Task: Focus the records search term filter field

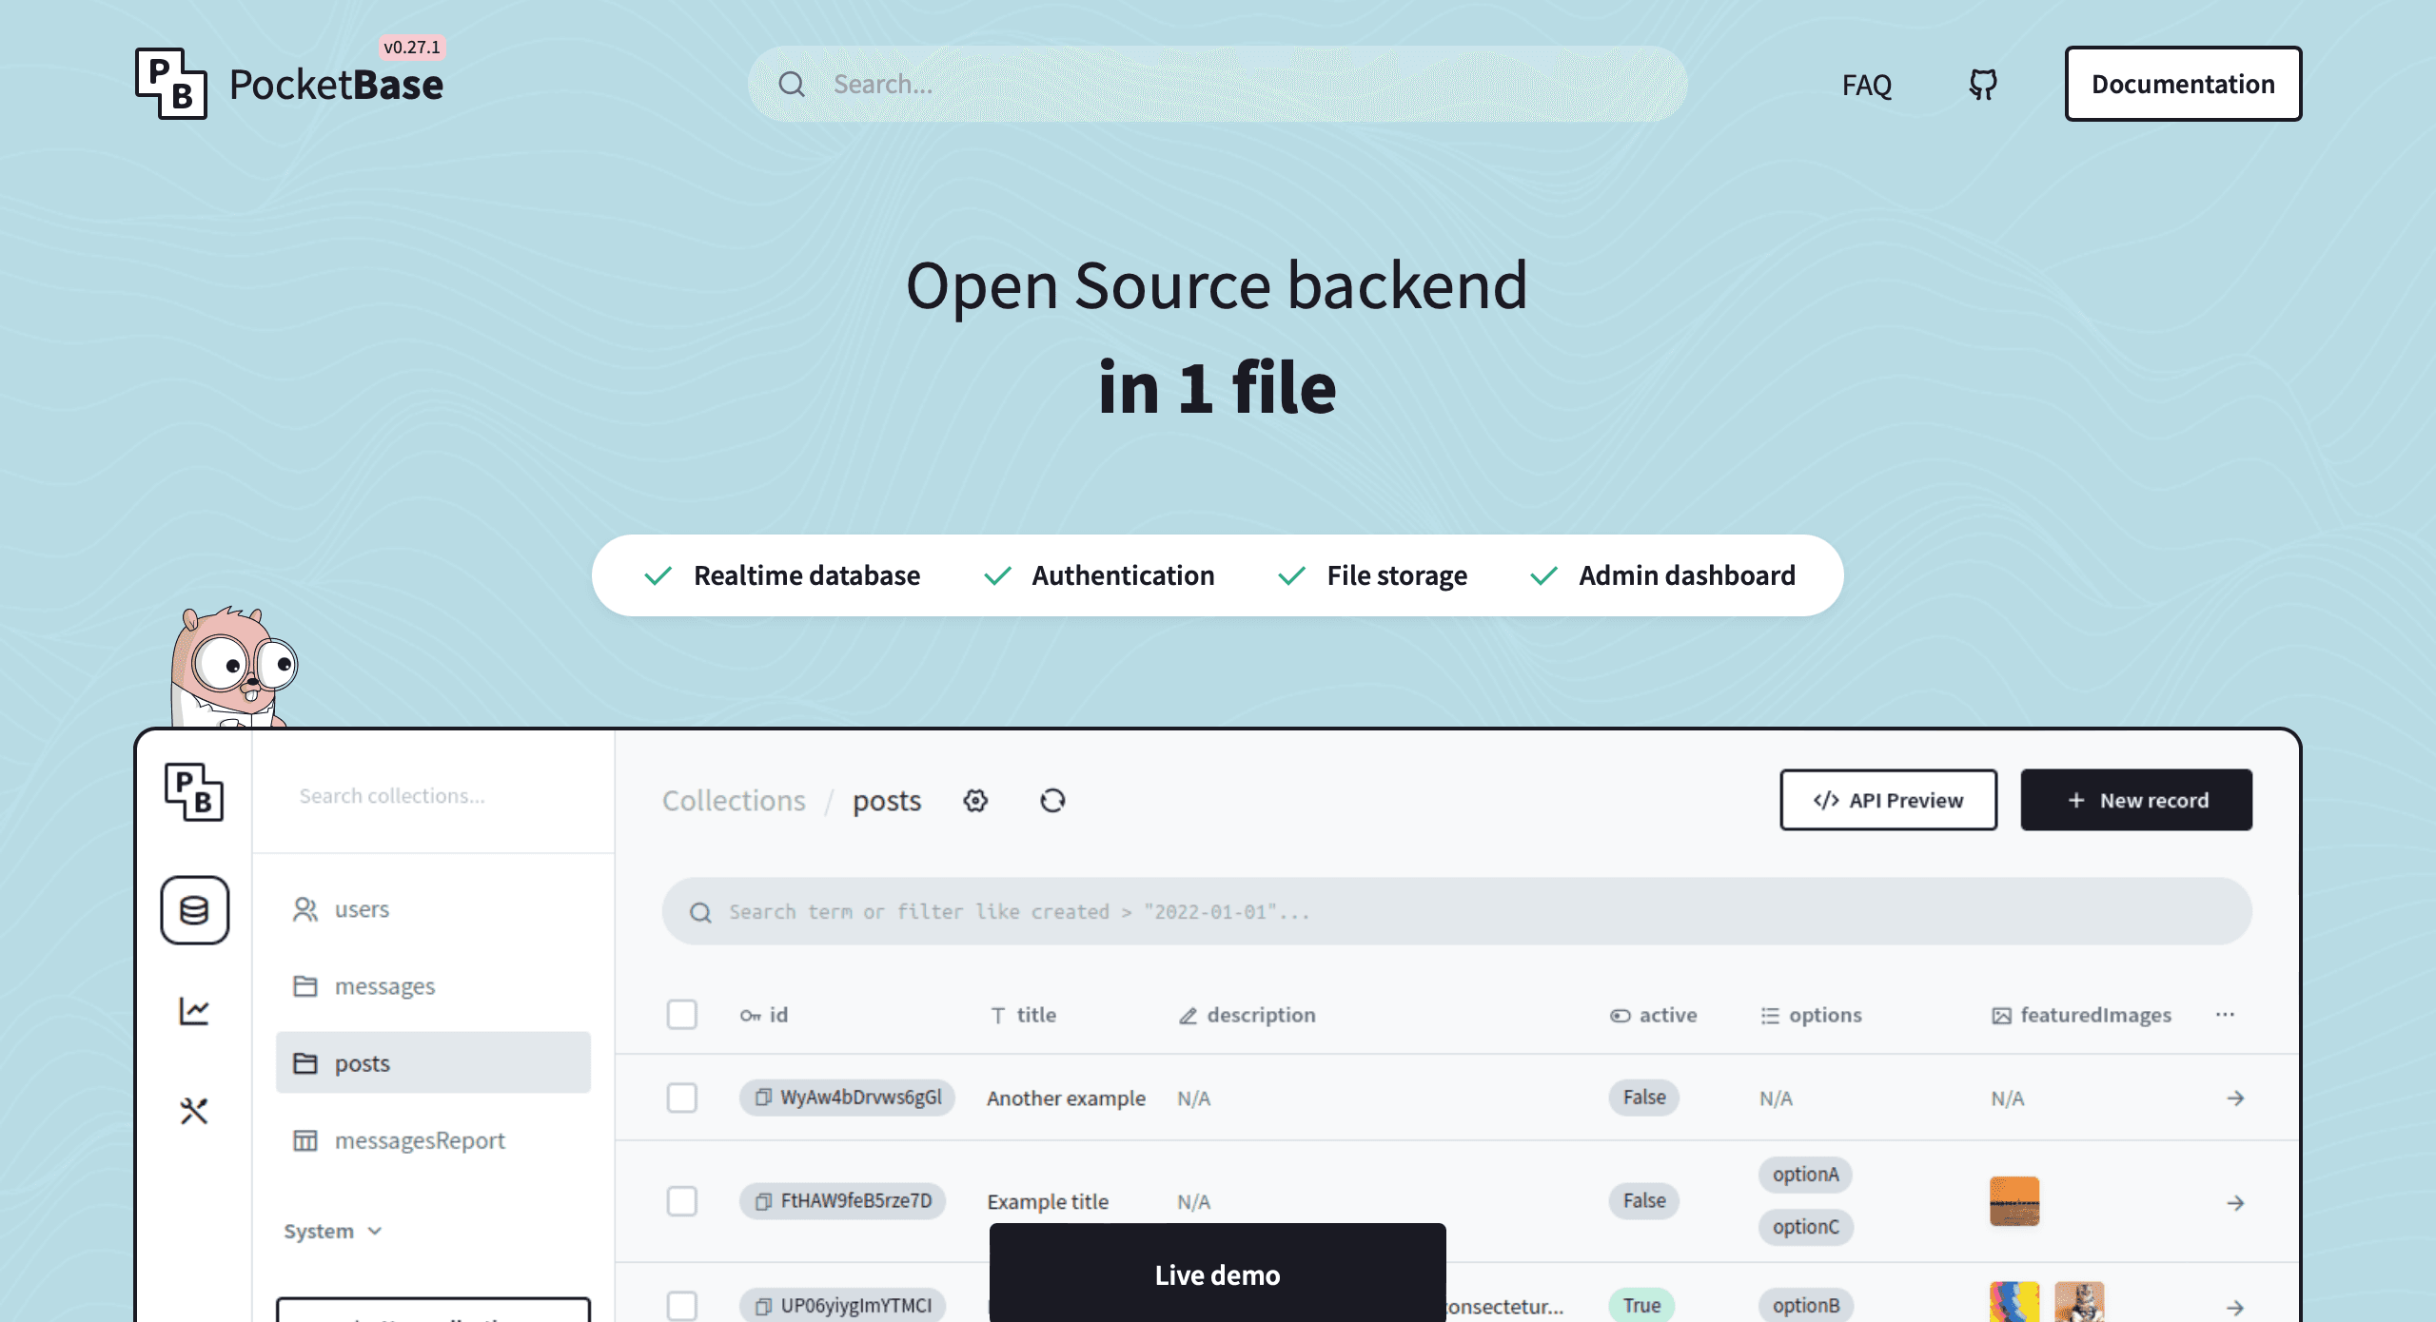Action: (1457, 911)
